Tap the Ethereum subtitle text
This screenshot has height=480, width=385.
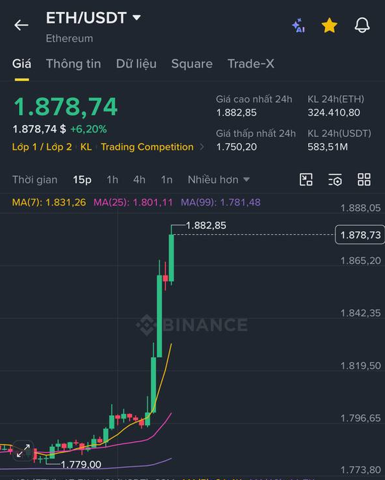[x=69, y=39]
